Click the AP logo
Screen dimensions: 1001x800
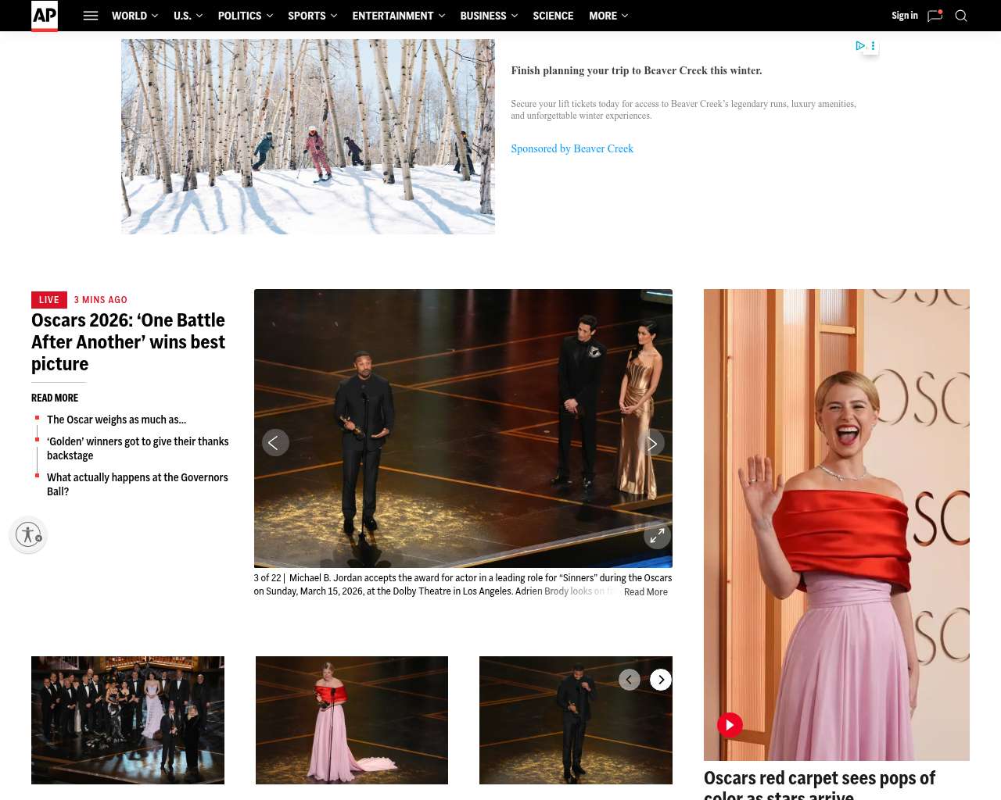click(45, 16)
